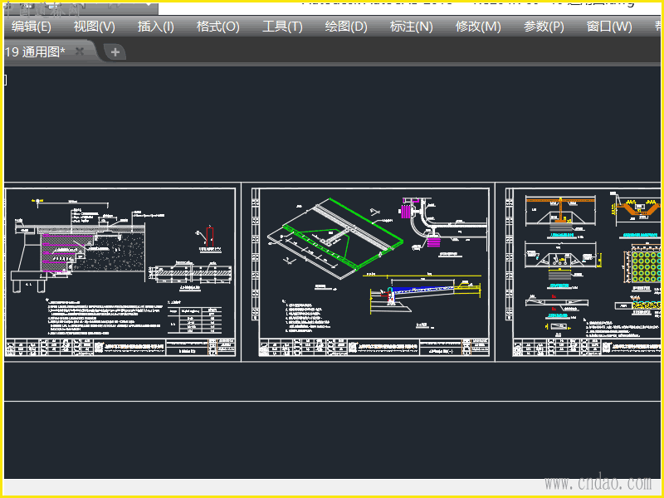Screen dimensions: 664x498
Task: Open the 视图(V) menu
Action: (94, 27)
